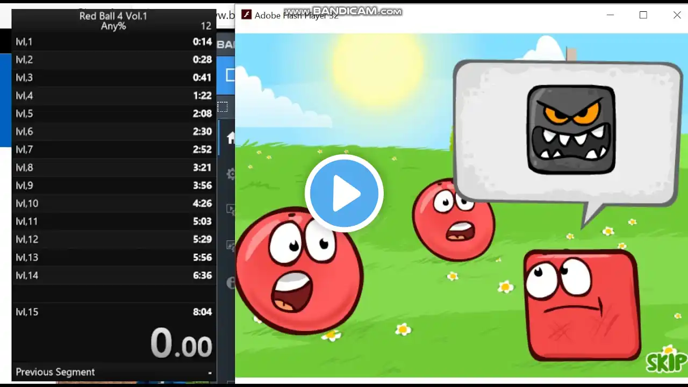
Task: Maximize the Adobe Flash Player window
Action: pos(643,15)
